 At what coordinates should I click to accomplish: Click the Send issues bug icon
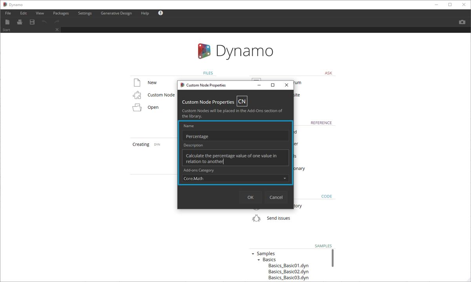256,218
